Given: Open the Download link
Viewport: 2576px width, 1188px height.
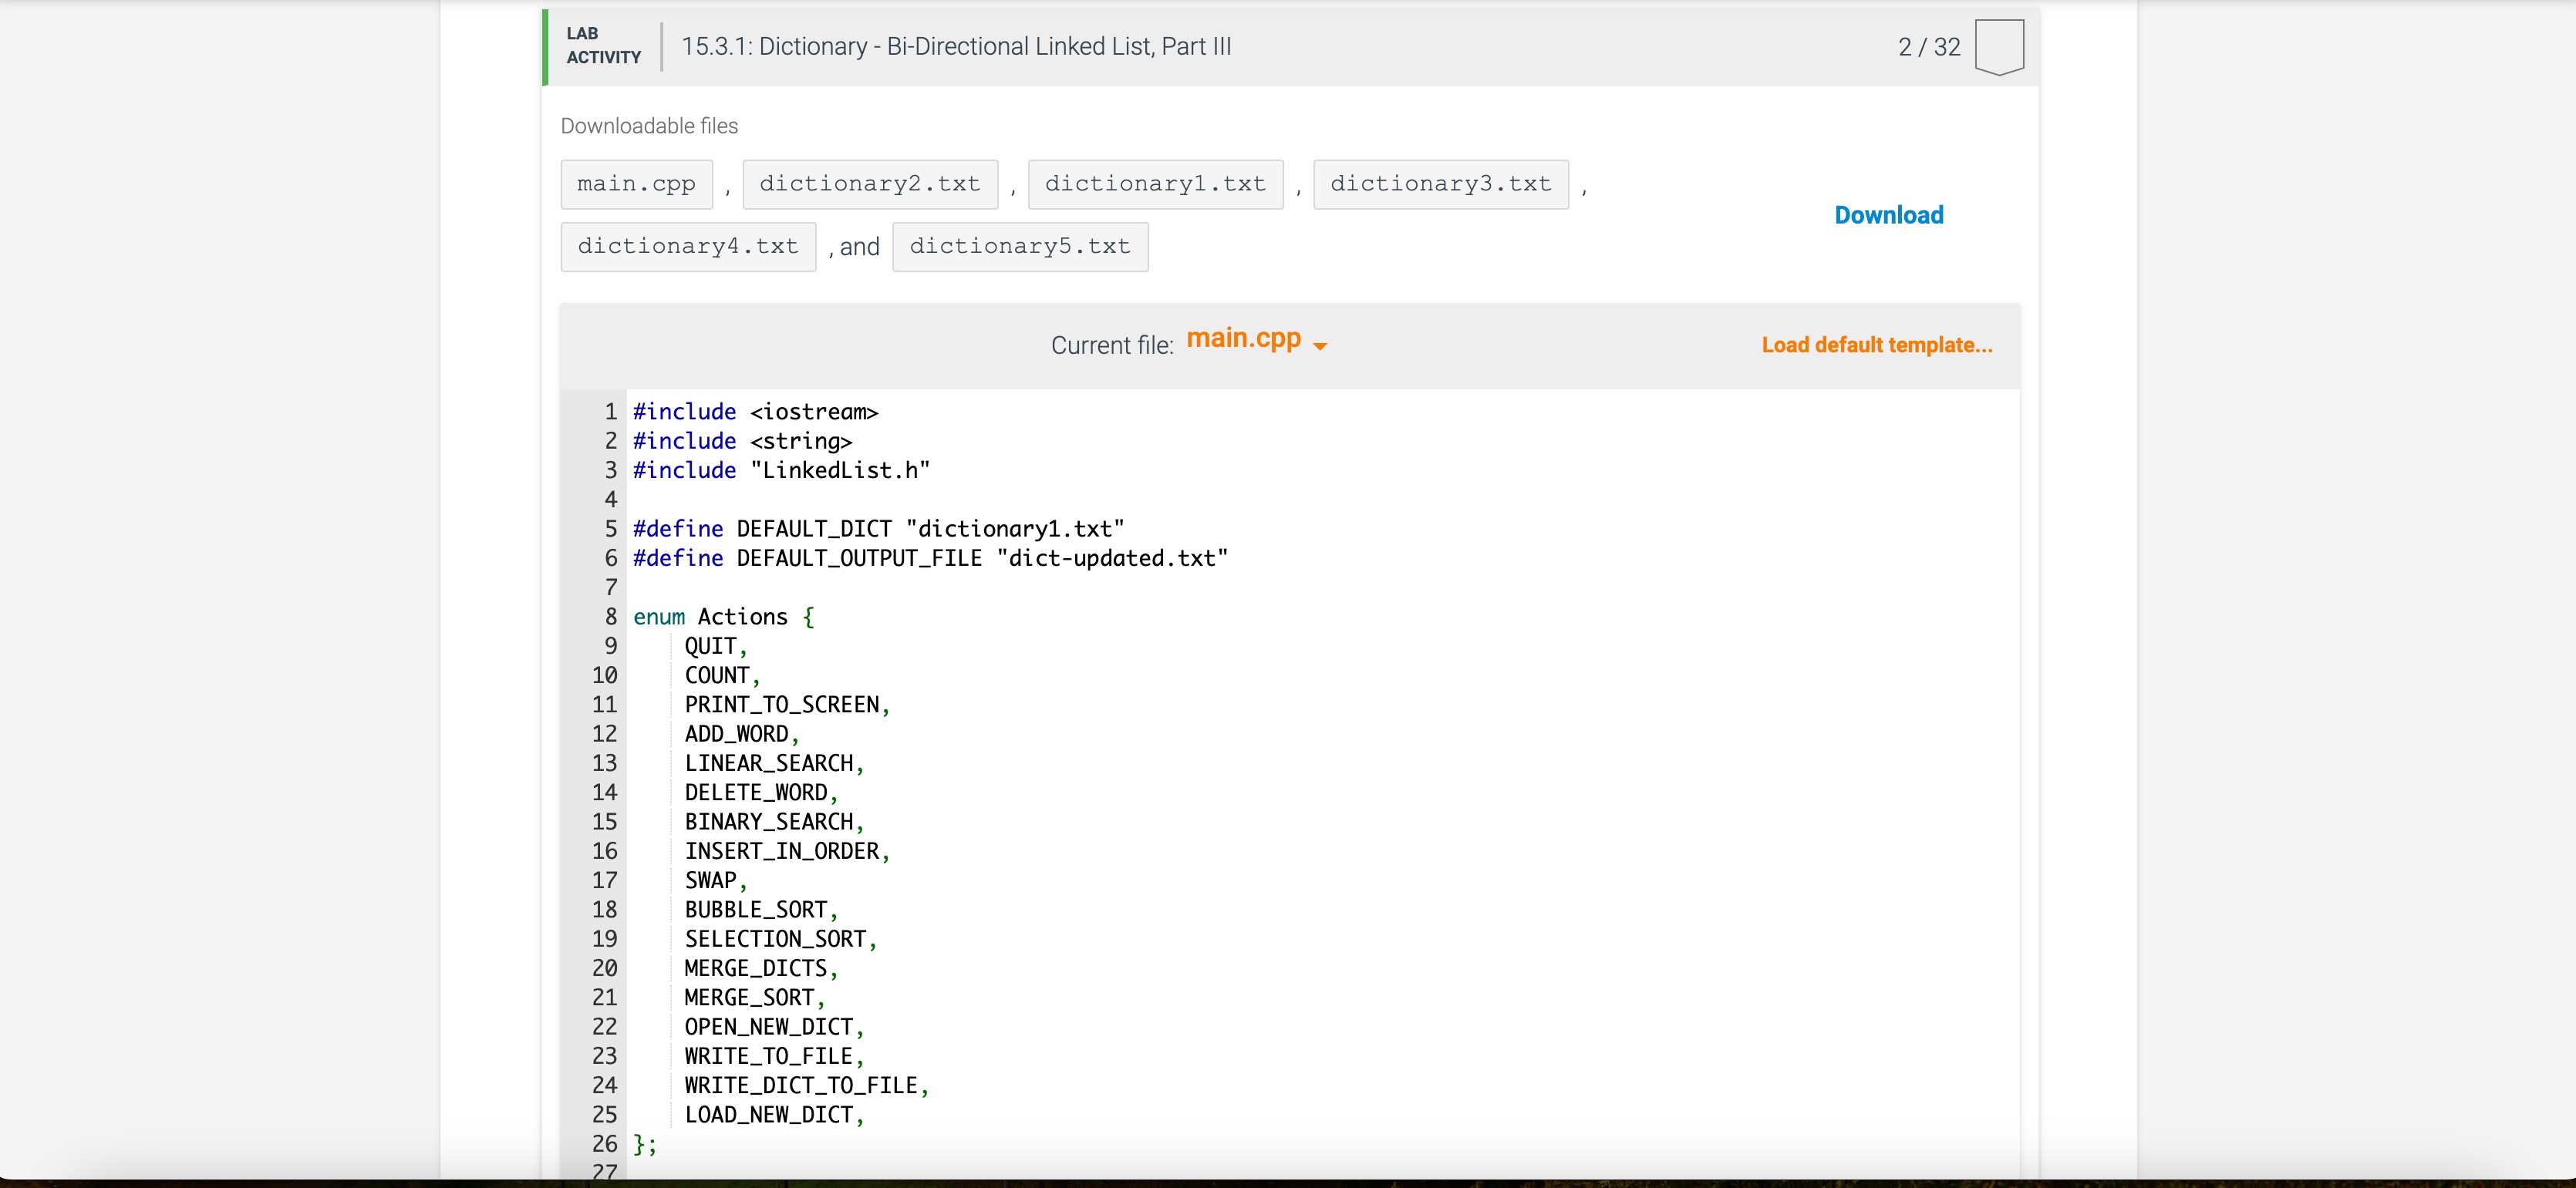Looking at the screenshot, I should tap(1888, 215).
